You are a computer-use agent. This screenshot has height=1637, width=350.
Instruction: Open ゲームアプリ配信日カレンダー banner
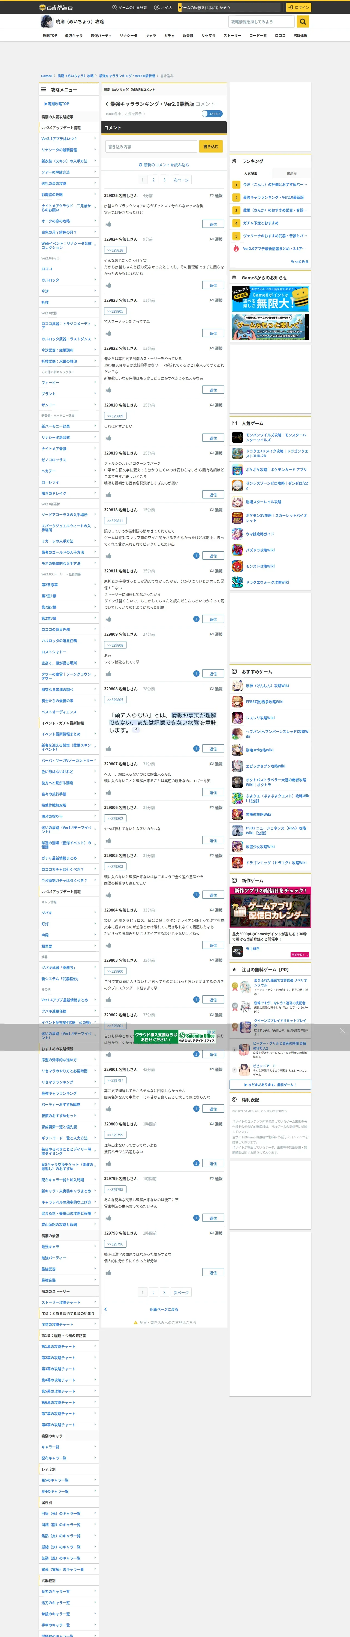(x=271, y=907)
